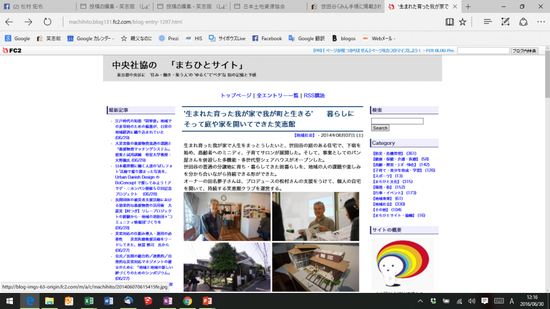This screenshot has height=309, width=550.
Task: Open new browser tab
Action: coord(468,6)
